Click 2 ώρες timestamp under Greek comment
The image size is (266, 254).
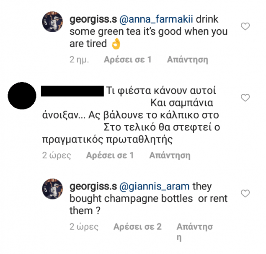point(56,156)
